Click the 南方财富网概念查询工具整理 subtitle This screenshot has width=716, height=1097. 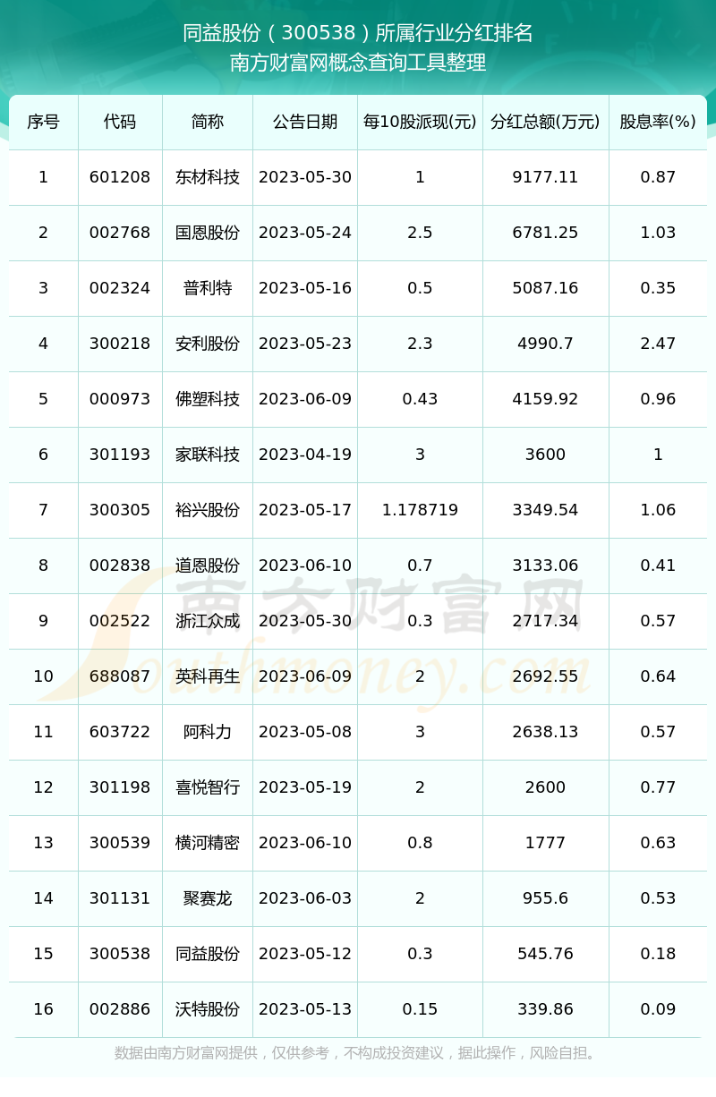358,64
